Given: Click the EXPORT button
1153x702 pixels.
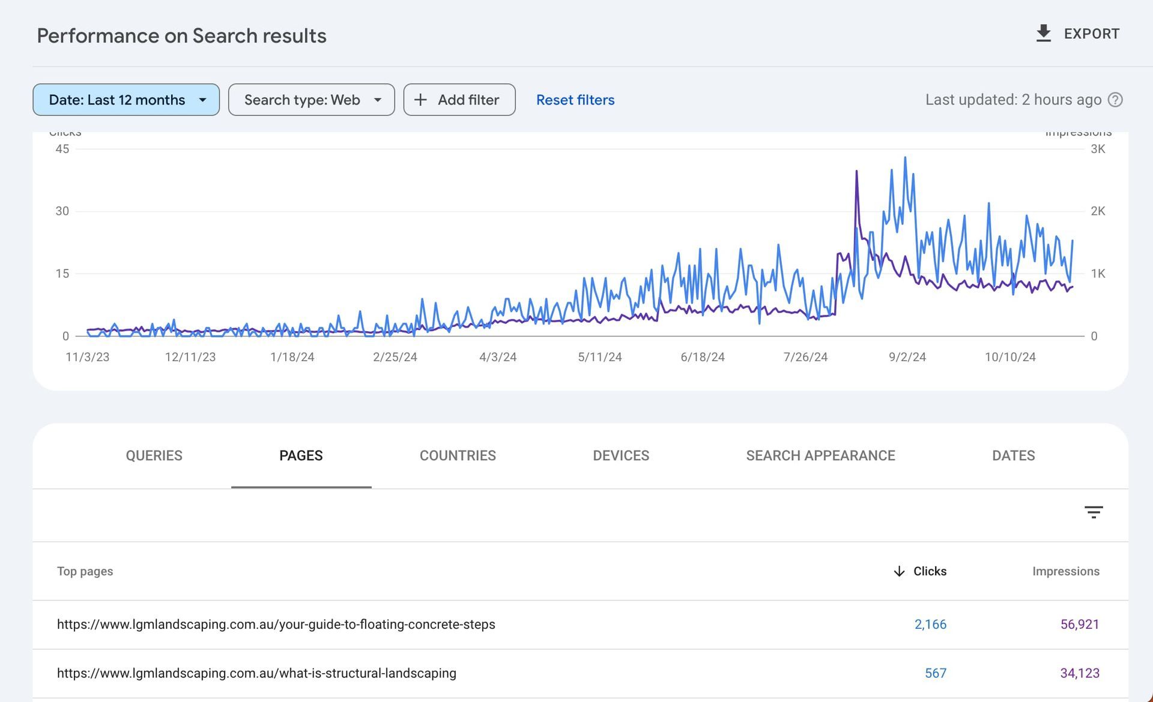Looking at the screenshot, I should [1077, 34].
